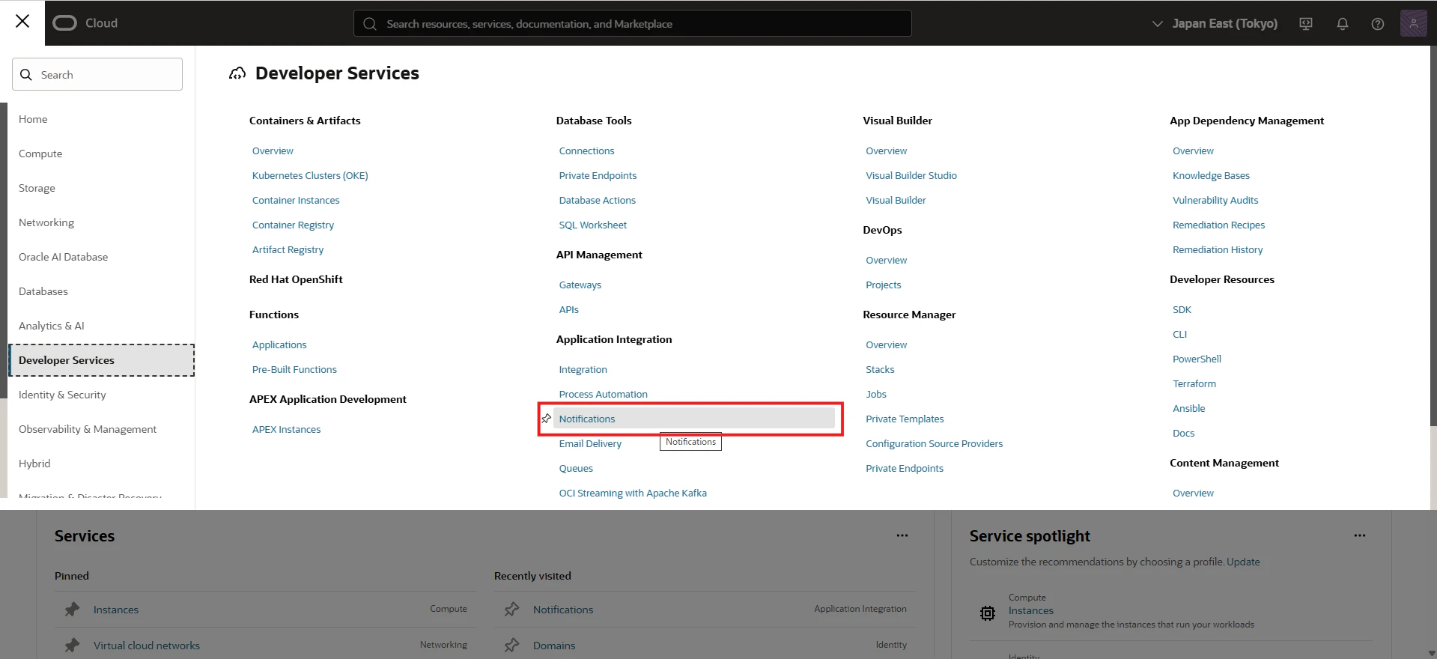Open Container Registry link

[293, 225]
